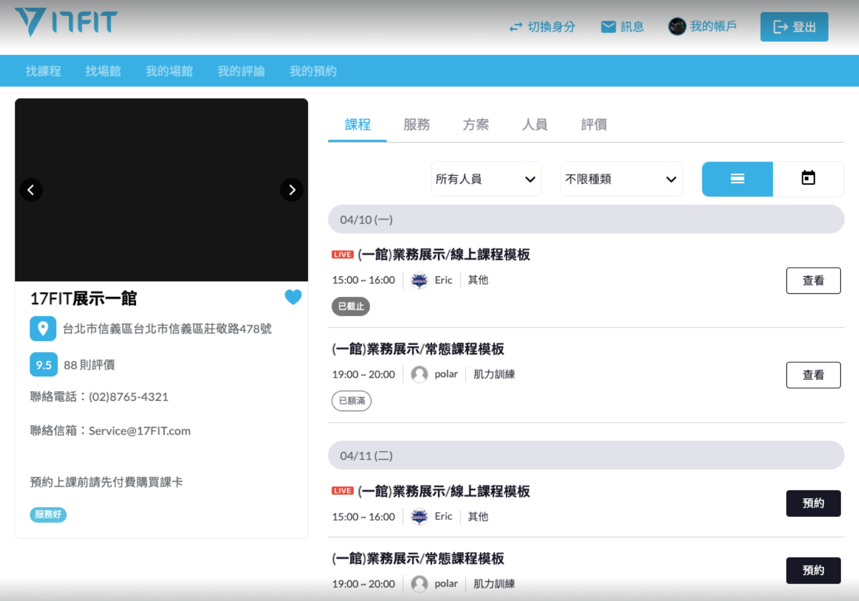The height and width of the screenshot is (601, 859).
Task: Click the 9.5 rating badge
Action: (44, 365)
